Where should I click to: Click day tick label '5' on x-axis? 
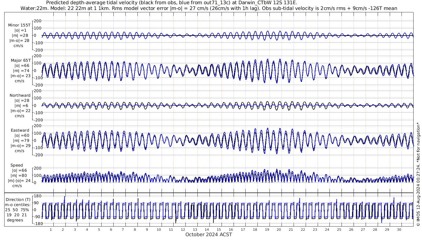coord(99,230)
